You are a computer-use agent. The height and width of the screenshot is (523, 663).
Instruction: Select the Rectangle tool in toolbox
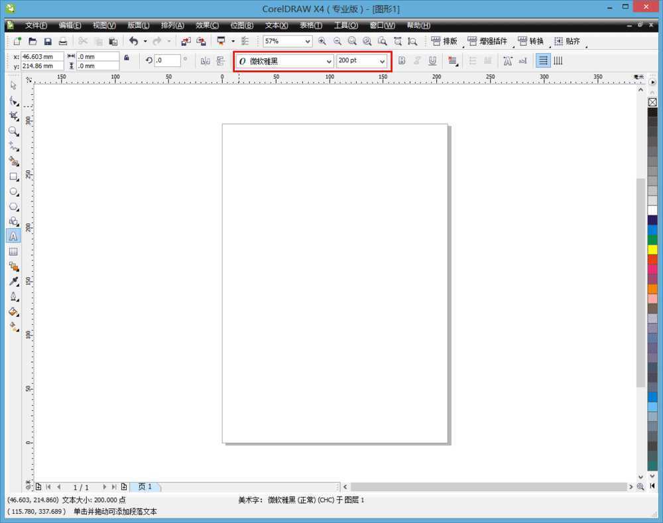(13, 177)
